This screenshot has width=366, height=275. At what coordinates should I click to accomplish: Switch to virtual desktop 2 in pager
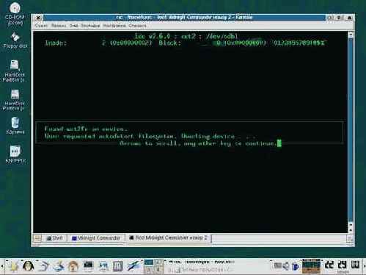[x=158, y=262]
